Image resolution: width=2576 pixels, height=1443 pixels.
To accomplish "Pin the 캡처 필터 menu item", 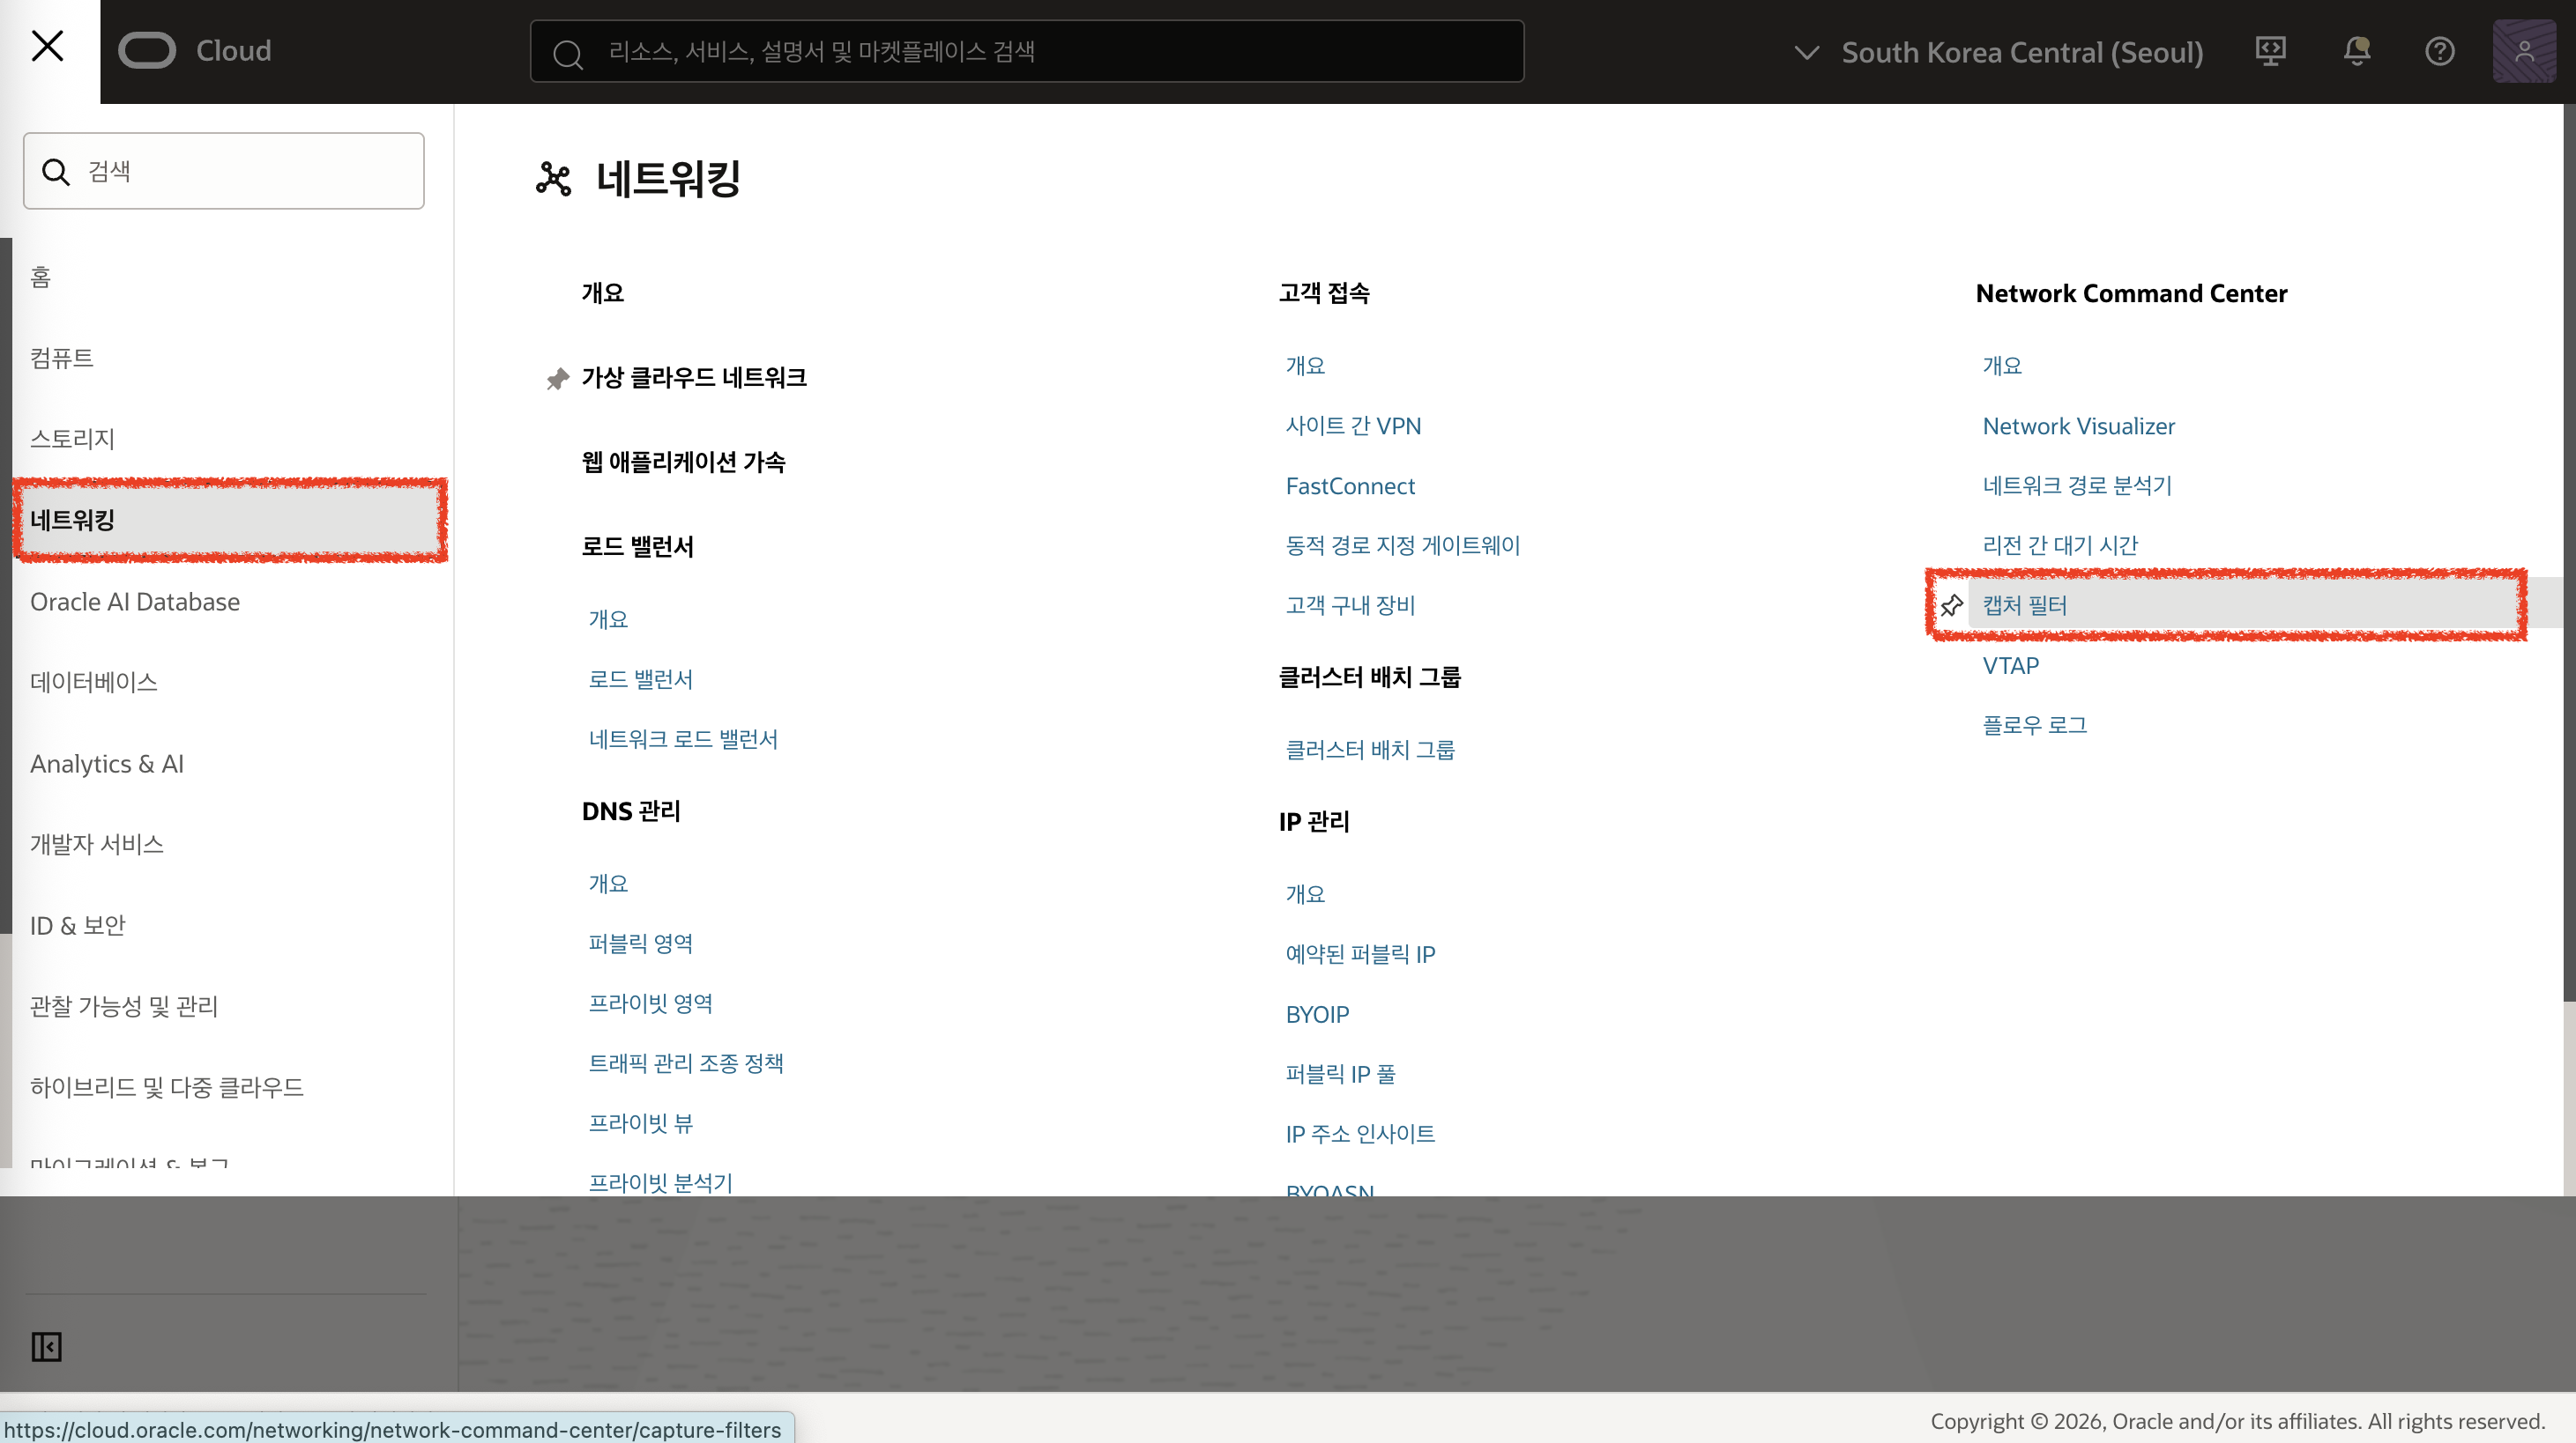I will (x=1951, y=605).
